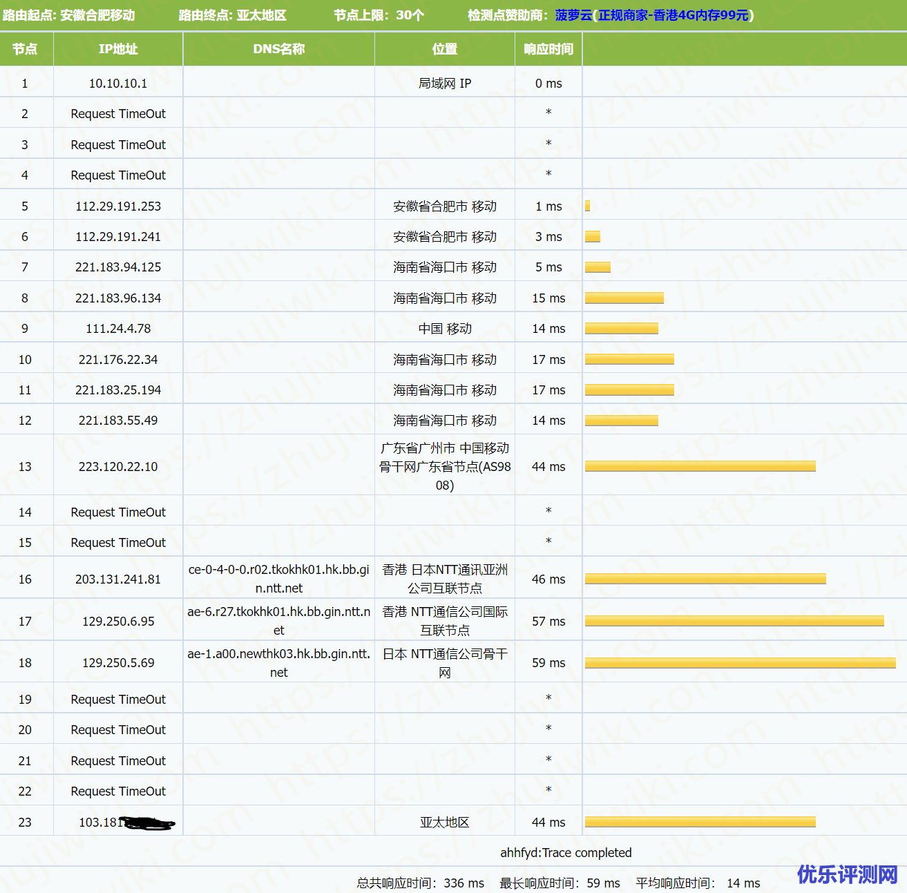This screenshot has height=893, width=907.
Task: Click DNS name ae-1.a00.newthk03.hk.bb.gin.ntt.net
Action: tap(278, 663)
